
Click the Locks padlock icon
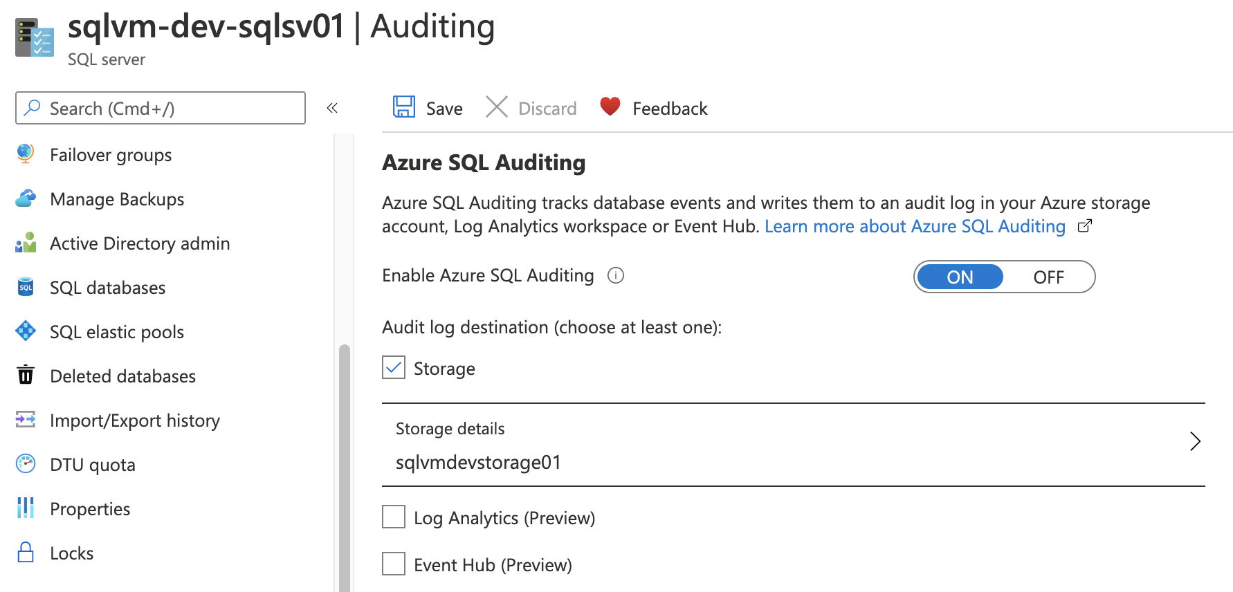tap(26, 553)
